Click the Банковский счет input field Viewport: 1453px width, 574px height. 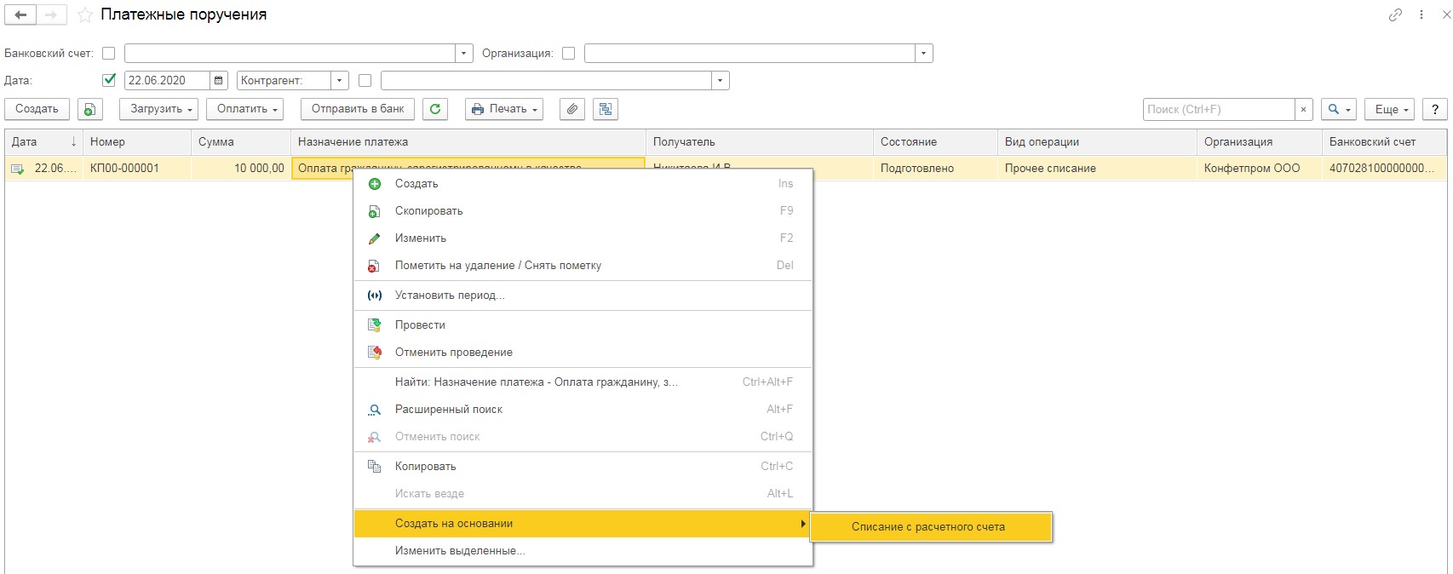(x=290, y=54)
